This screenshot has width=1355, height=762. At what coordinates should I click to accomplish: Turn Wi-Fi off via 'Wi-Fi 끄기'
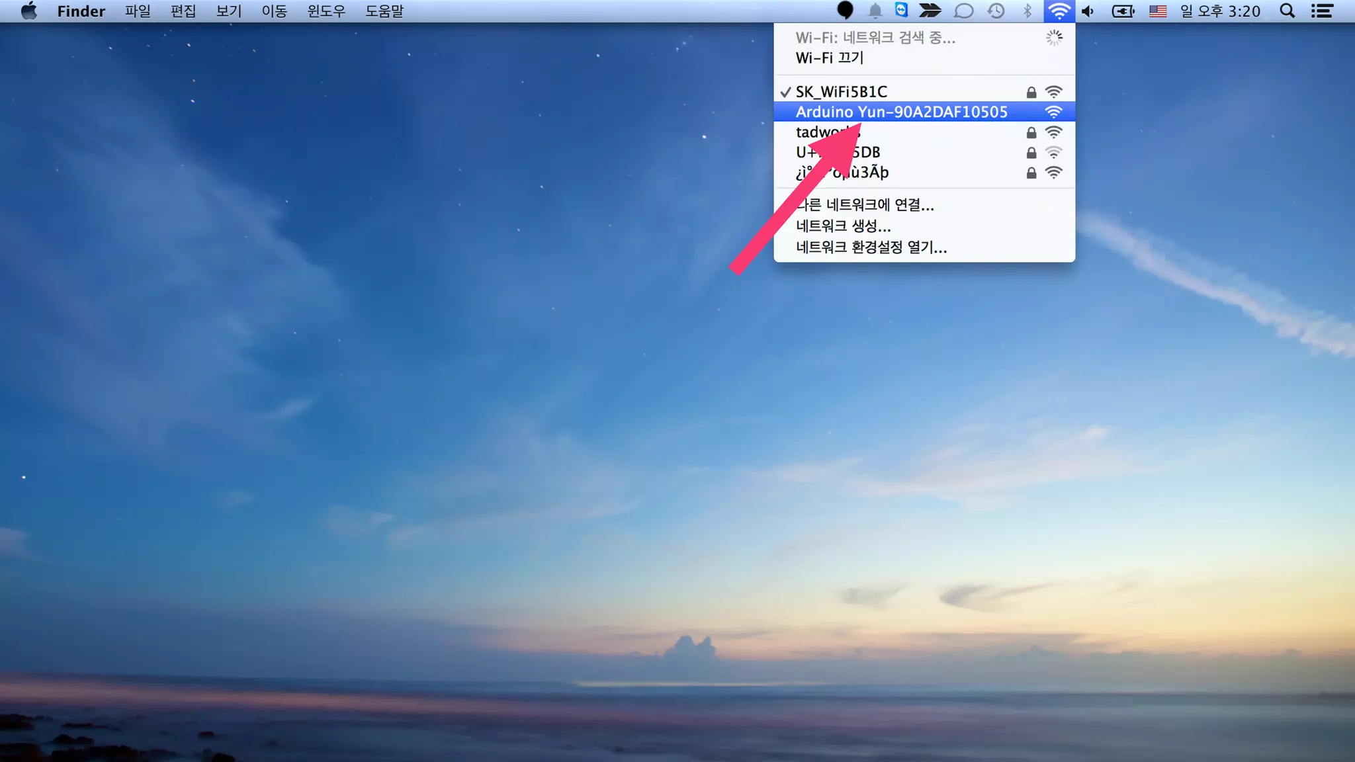(830, 58)
